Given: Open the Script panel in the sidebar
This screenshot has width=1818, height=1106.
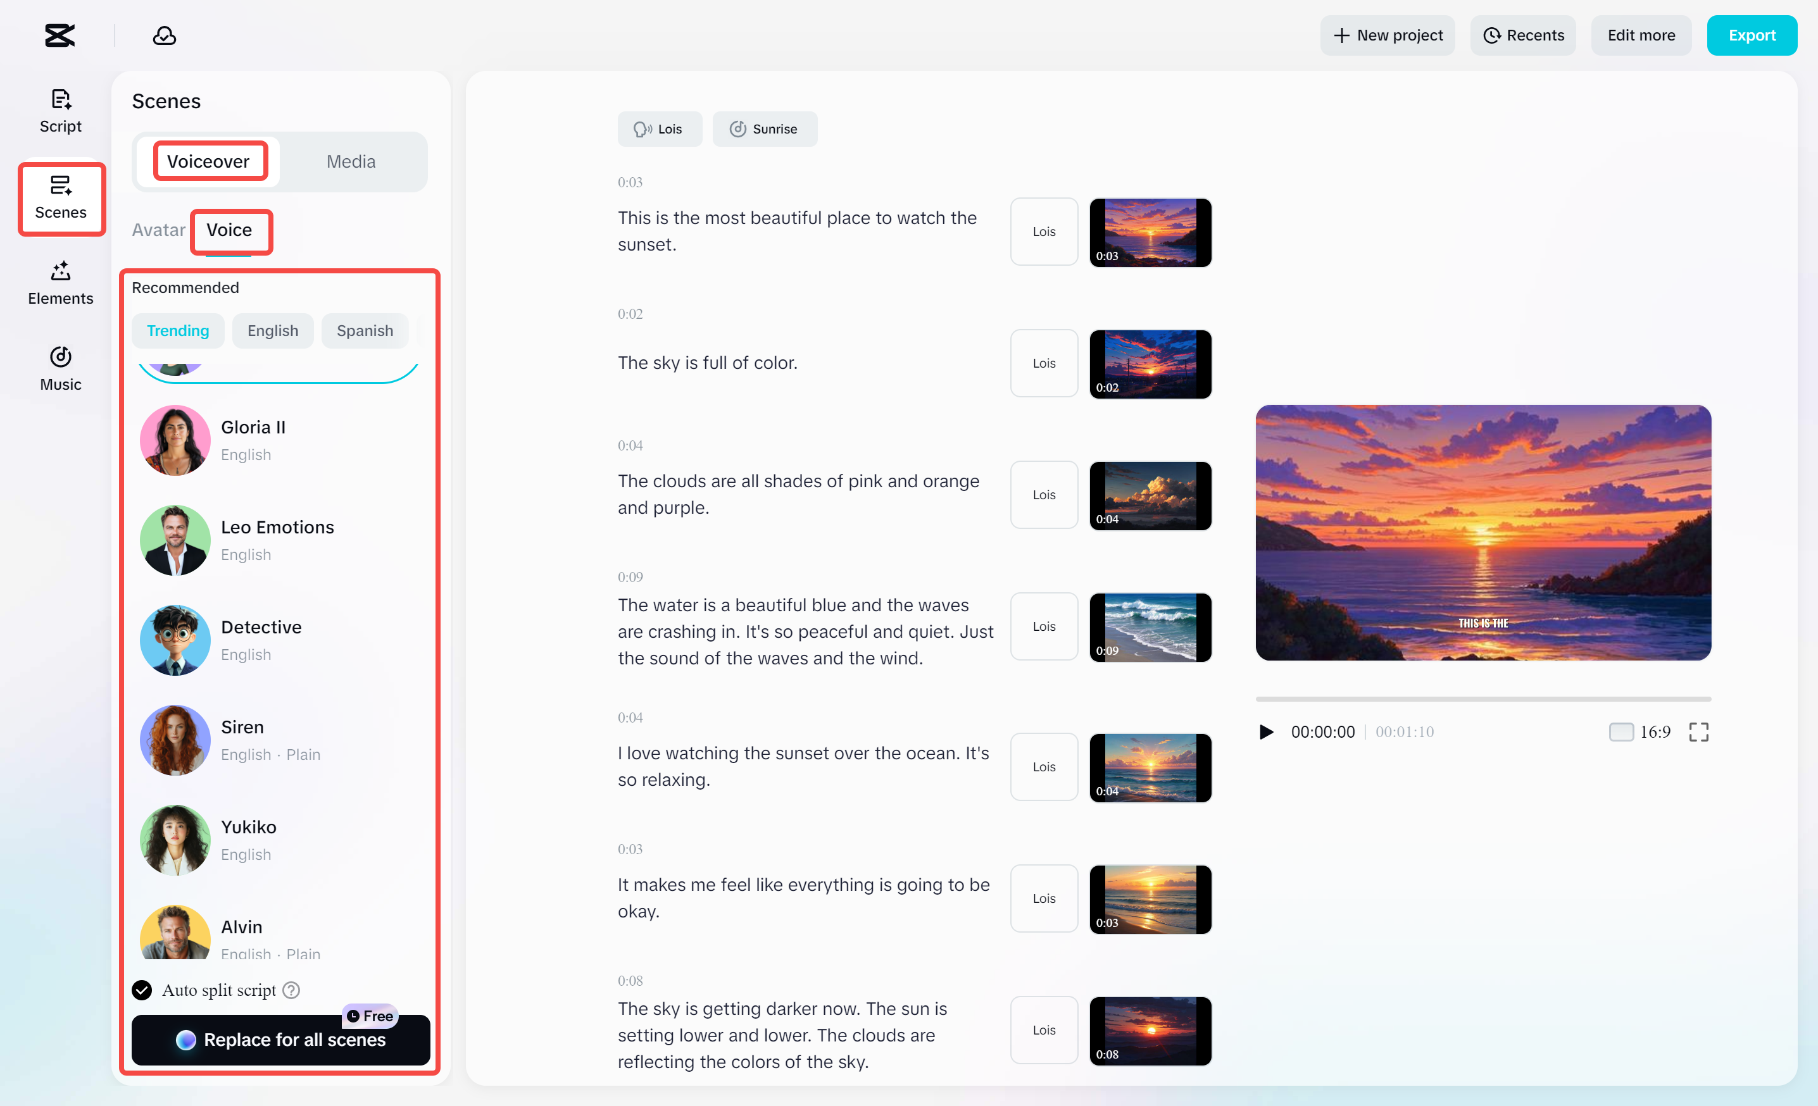Looking at the screenshot, I should [60, 111].
